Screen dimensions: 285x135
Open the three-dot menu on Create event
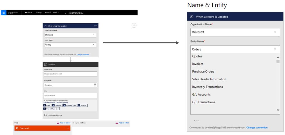[68, 128]
